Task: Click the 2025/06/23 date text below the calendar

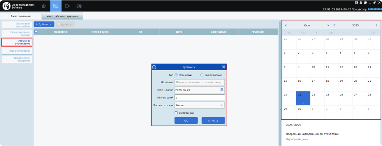Action: [294, 125]
